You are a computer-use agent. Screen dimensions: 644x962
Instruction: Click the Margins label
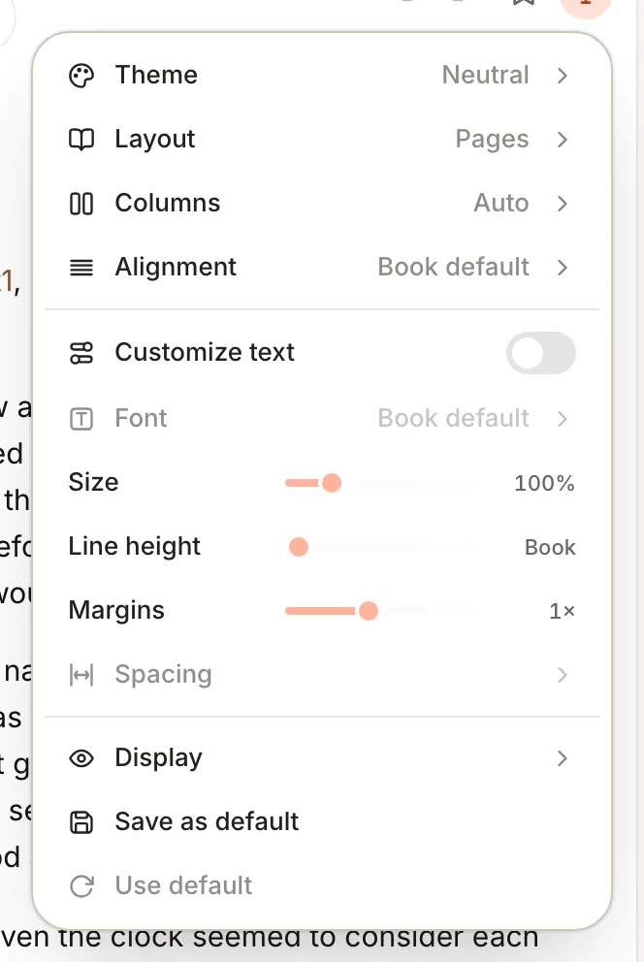click(x=116, y=610)
